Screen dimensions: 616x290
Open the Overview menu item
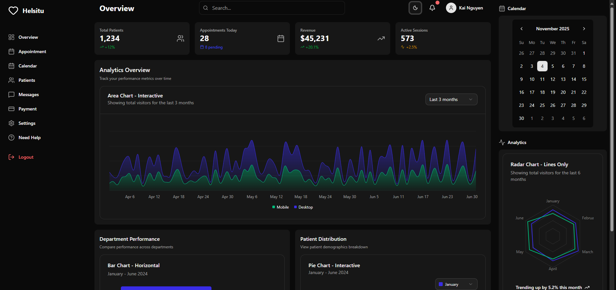tap(28, 37)
